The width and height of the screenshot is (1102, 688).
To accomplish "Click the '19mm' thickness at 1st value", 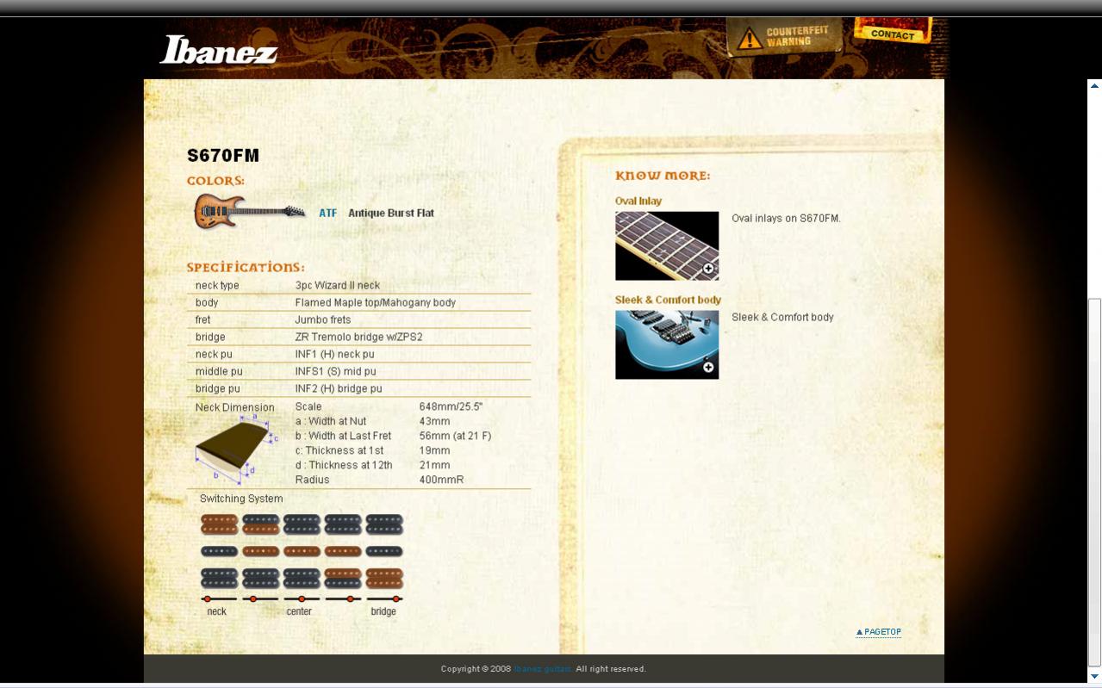I will tap(435, 451).
